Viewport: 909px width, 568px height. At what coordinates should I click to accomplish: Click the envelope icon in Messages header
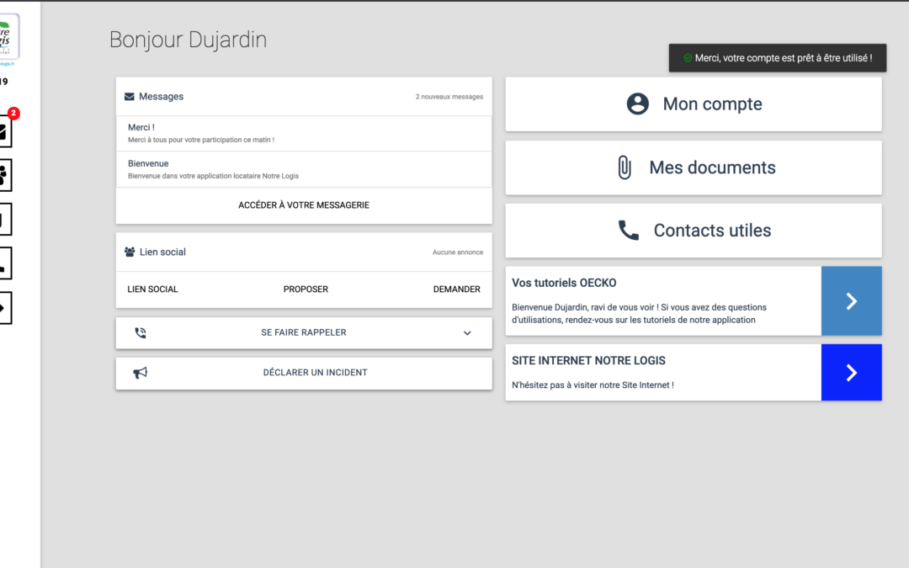pyautogui.click(x=130, y=97)
